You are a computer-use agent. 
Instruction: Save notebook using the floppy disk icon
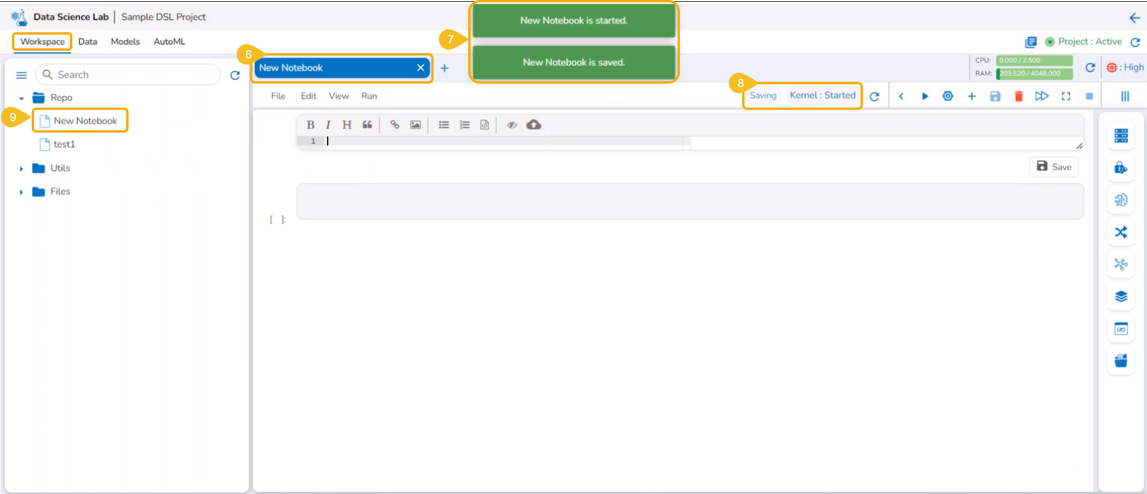(995, 96)
